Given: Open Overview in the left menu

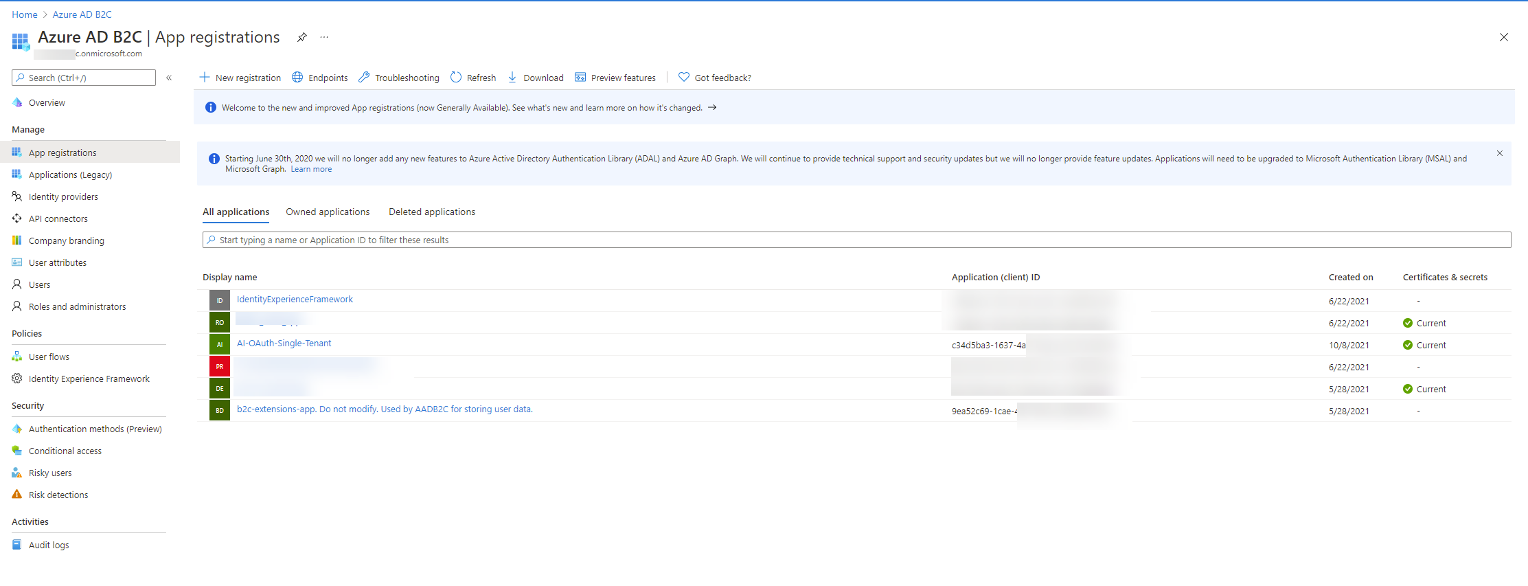Looking at the screenshot, I should point(47,102).
